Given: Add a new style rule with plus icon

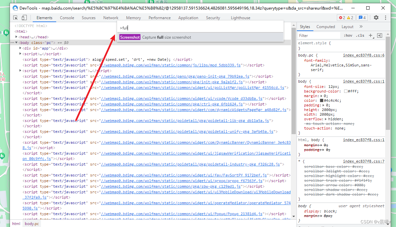Looking at the screenshot, I should tap(371, 36).
